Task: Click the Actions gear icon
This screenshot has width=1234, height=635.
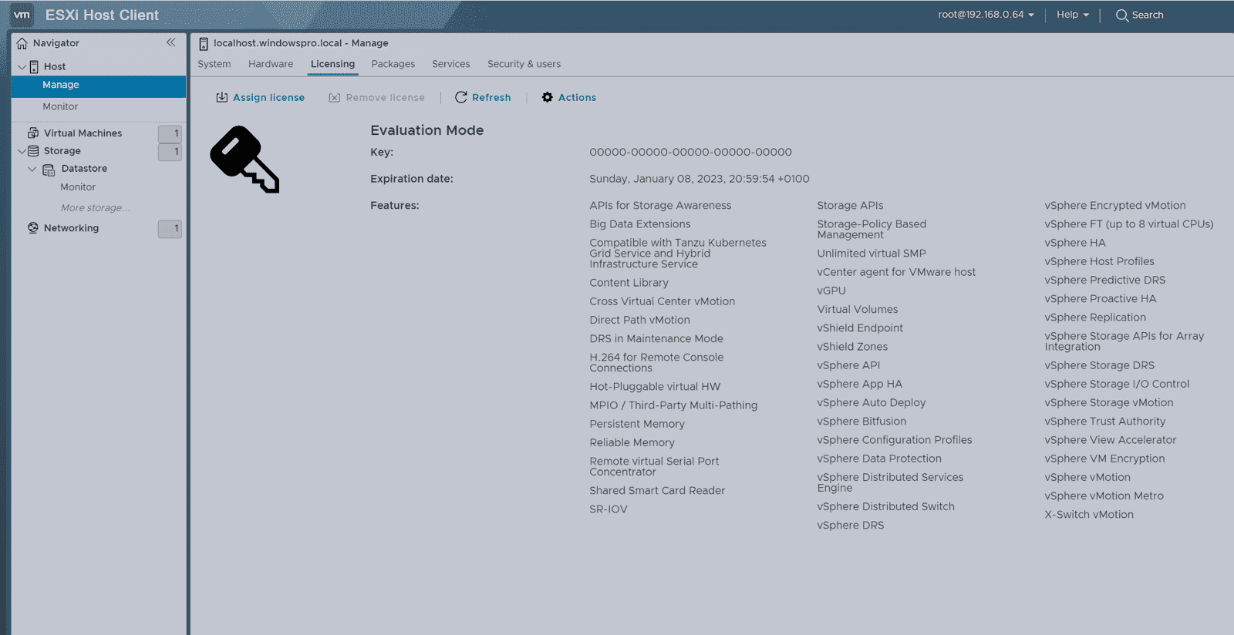Action: point(548,98)
